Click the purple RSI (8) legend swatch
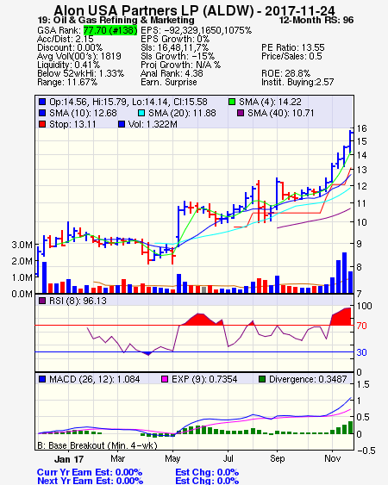The width and height of the screenshot is (388, 485). (x=42, y=301)
